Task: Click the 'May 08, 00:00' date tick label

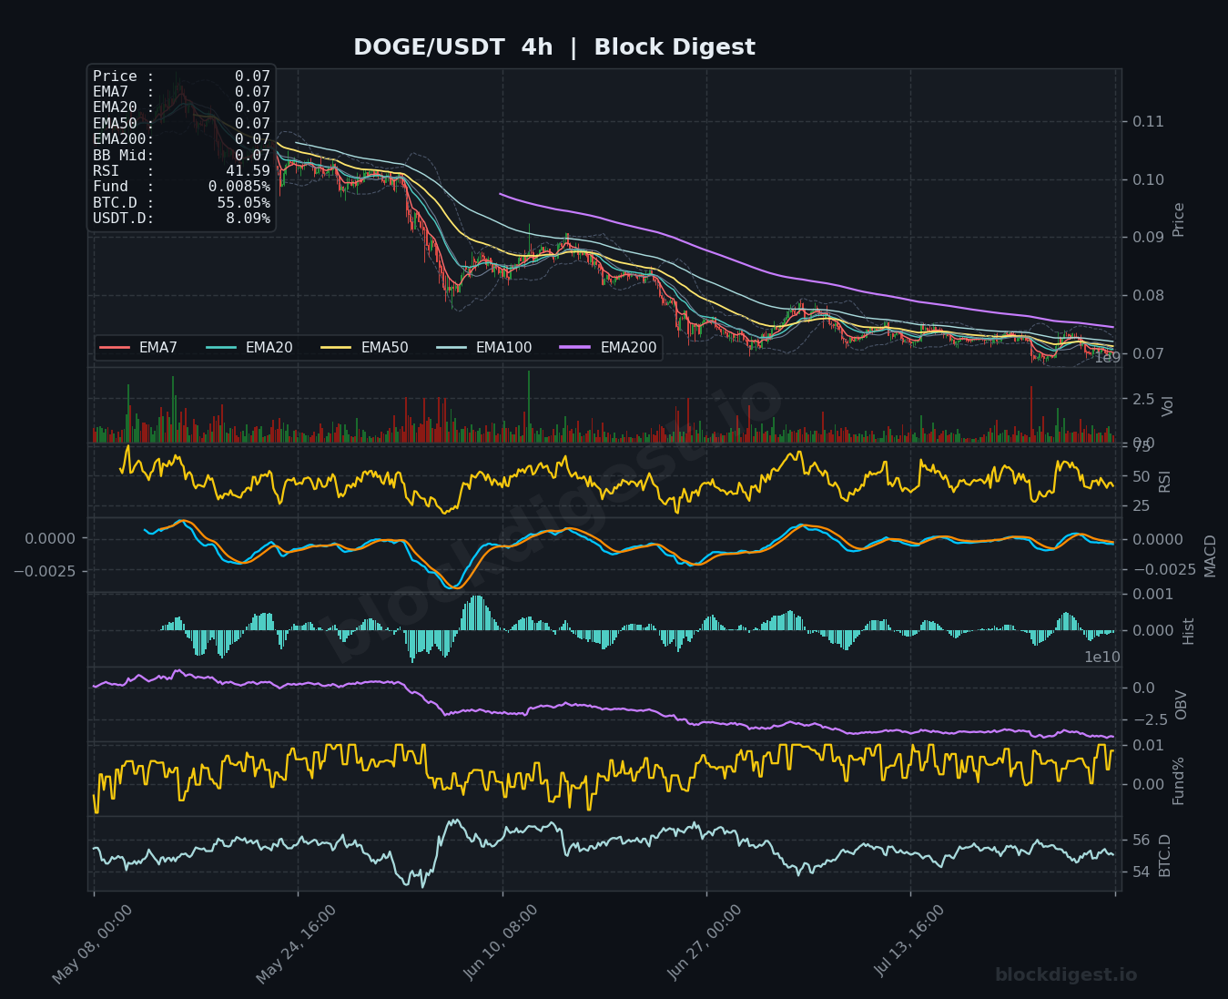Action: tap(92, 944)
